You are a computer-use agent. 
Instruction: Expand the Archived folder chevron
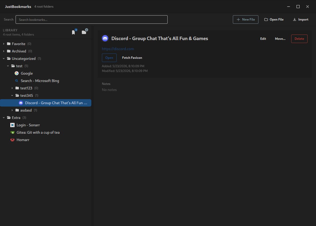[x=4, y=51]
